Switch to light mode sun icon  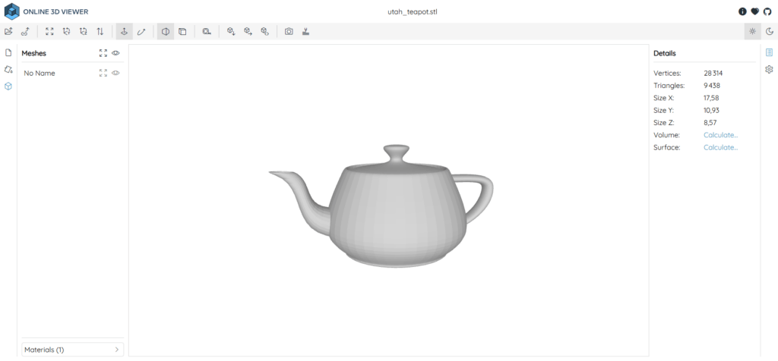[x=753, y=32]
